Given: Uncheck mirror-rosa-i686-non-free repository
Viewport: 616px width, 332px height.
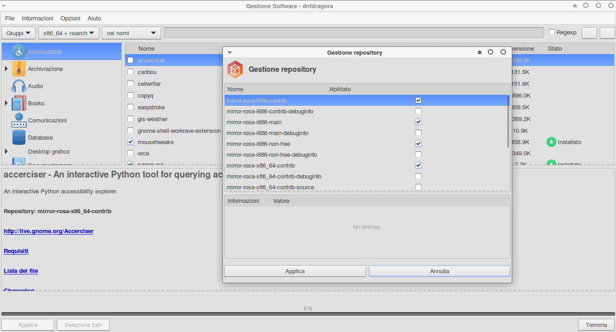Looking at the screenshot, I should (418, 144).
